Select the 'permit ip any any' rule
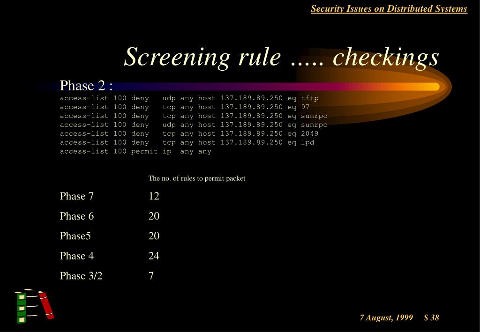The width and height of the screenshot is (480, 332). tap(135, 151)
